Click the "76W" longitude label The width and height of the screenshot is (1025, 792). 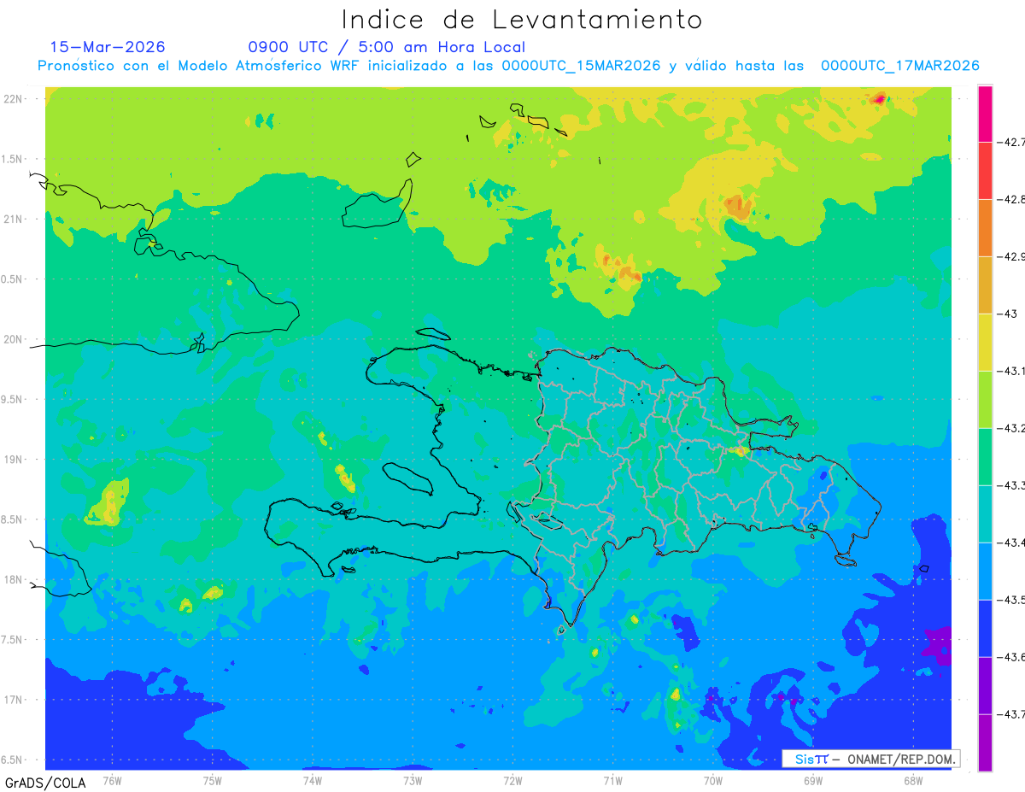(112, 780)
